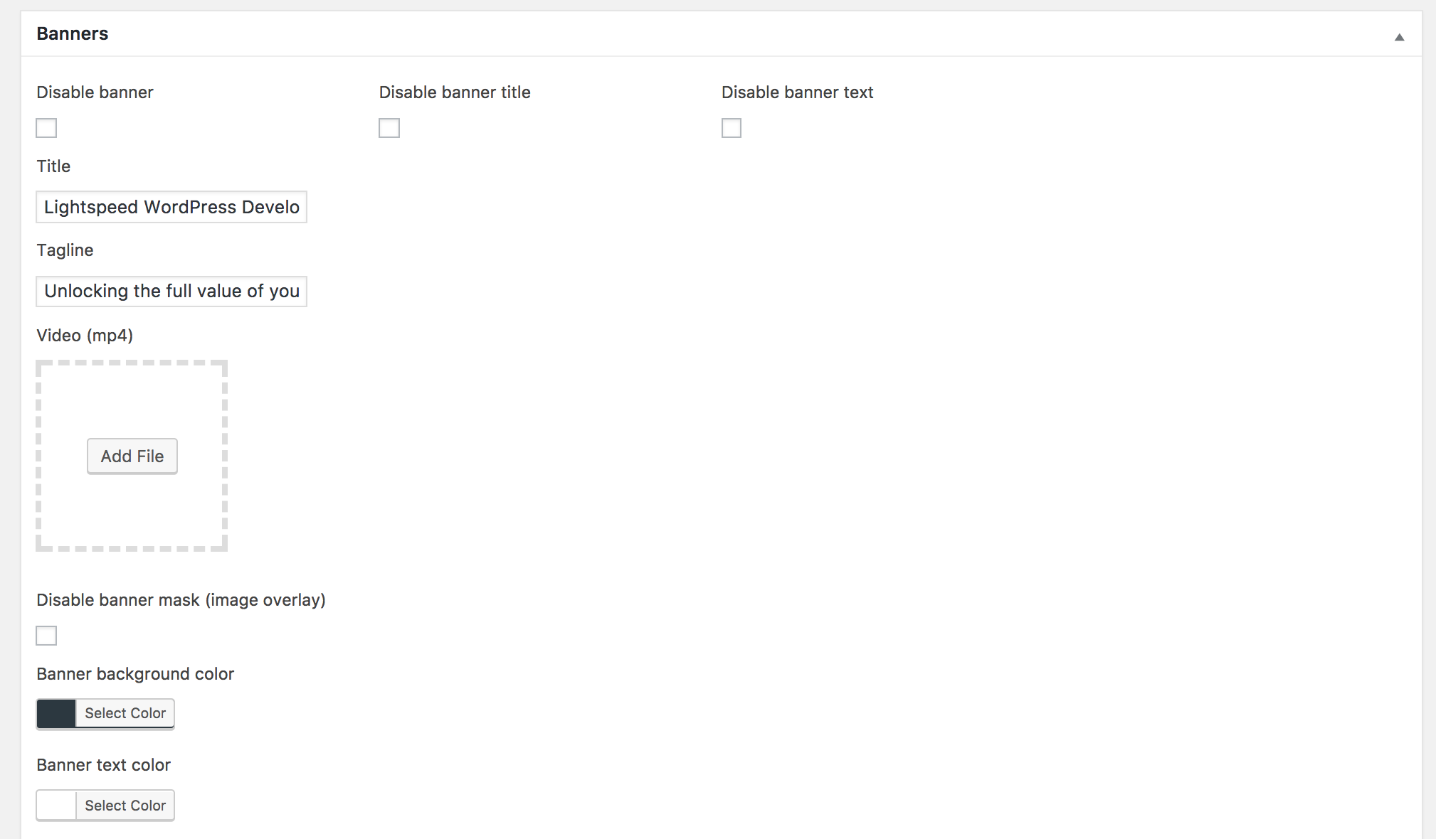Viewport: 1436px width, 839px height.
Task: Select the Banners section header
Action: pos(71,34)
